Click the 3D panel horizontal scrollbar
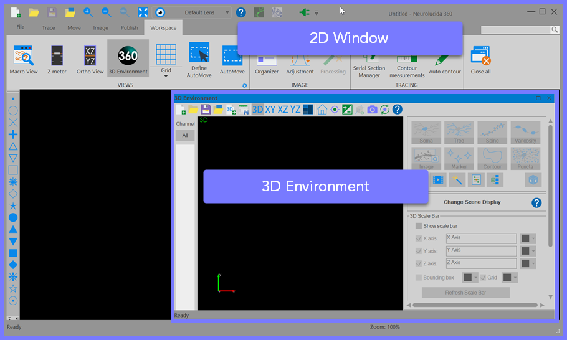The width and height of the screenshot is (567, 340). tap(475, 305)
